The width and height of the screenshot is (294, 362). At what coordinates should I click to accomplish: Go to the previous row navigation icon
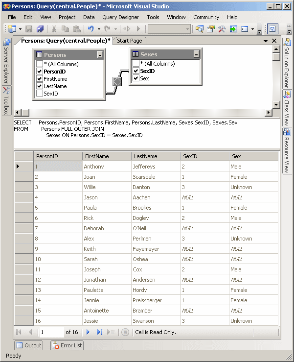(x=30, y=332)
